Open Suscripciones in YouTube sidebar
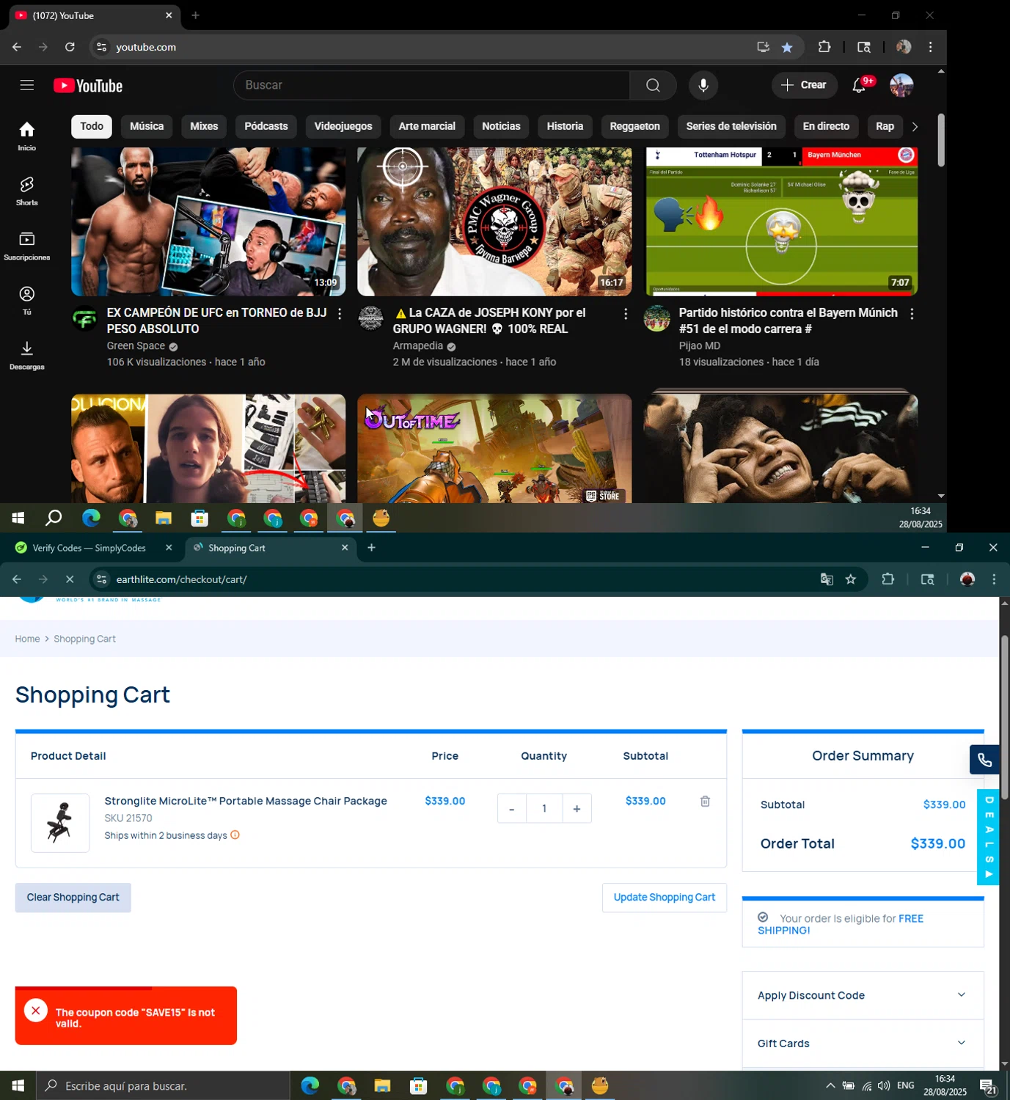The height and width of the screenshot is (1100, 1010). [x=27, y=246]
